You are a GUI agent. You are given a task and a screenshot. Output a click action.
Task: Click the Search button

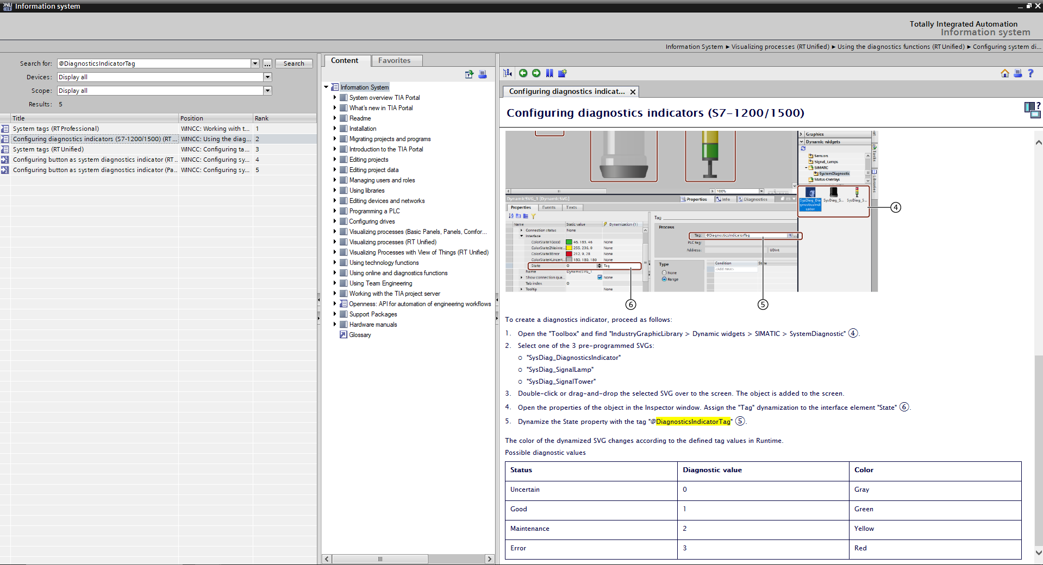(293, 64)
